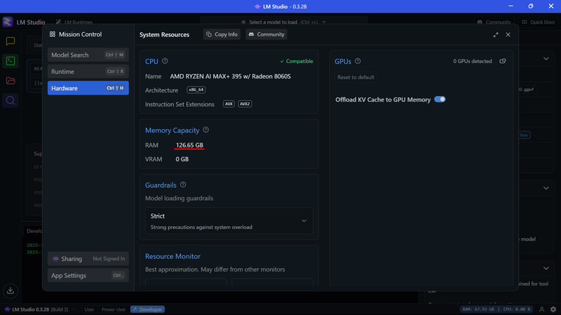Click the Memory Capacity help icon

tap(205, 130)
